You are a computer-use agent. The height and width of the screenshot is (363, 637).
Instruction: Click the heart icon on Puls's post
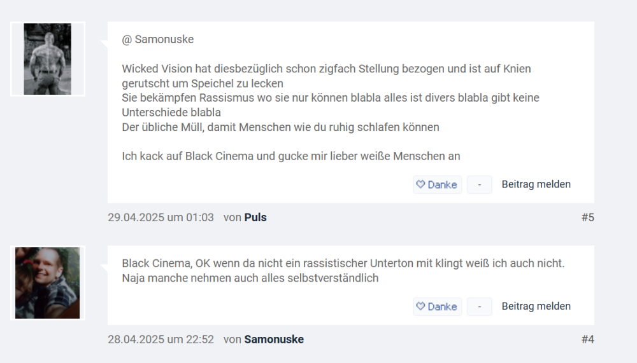420,184
